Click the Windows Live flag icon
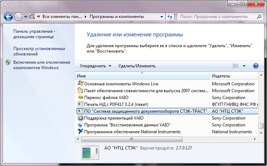 click(x=81, y=84)
